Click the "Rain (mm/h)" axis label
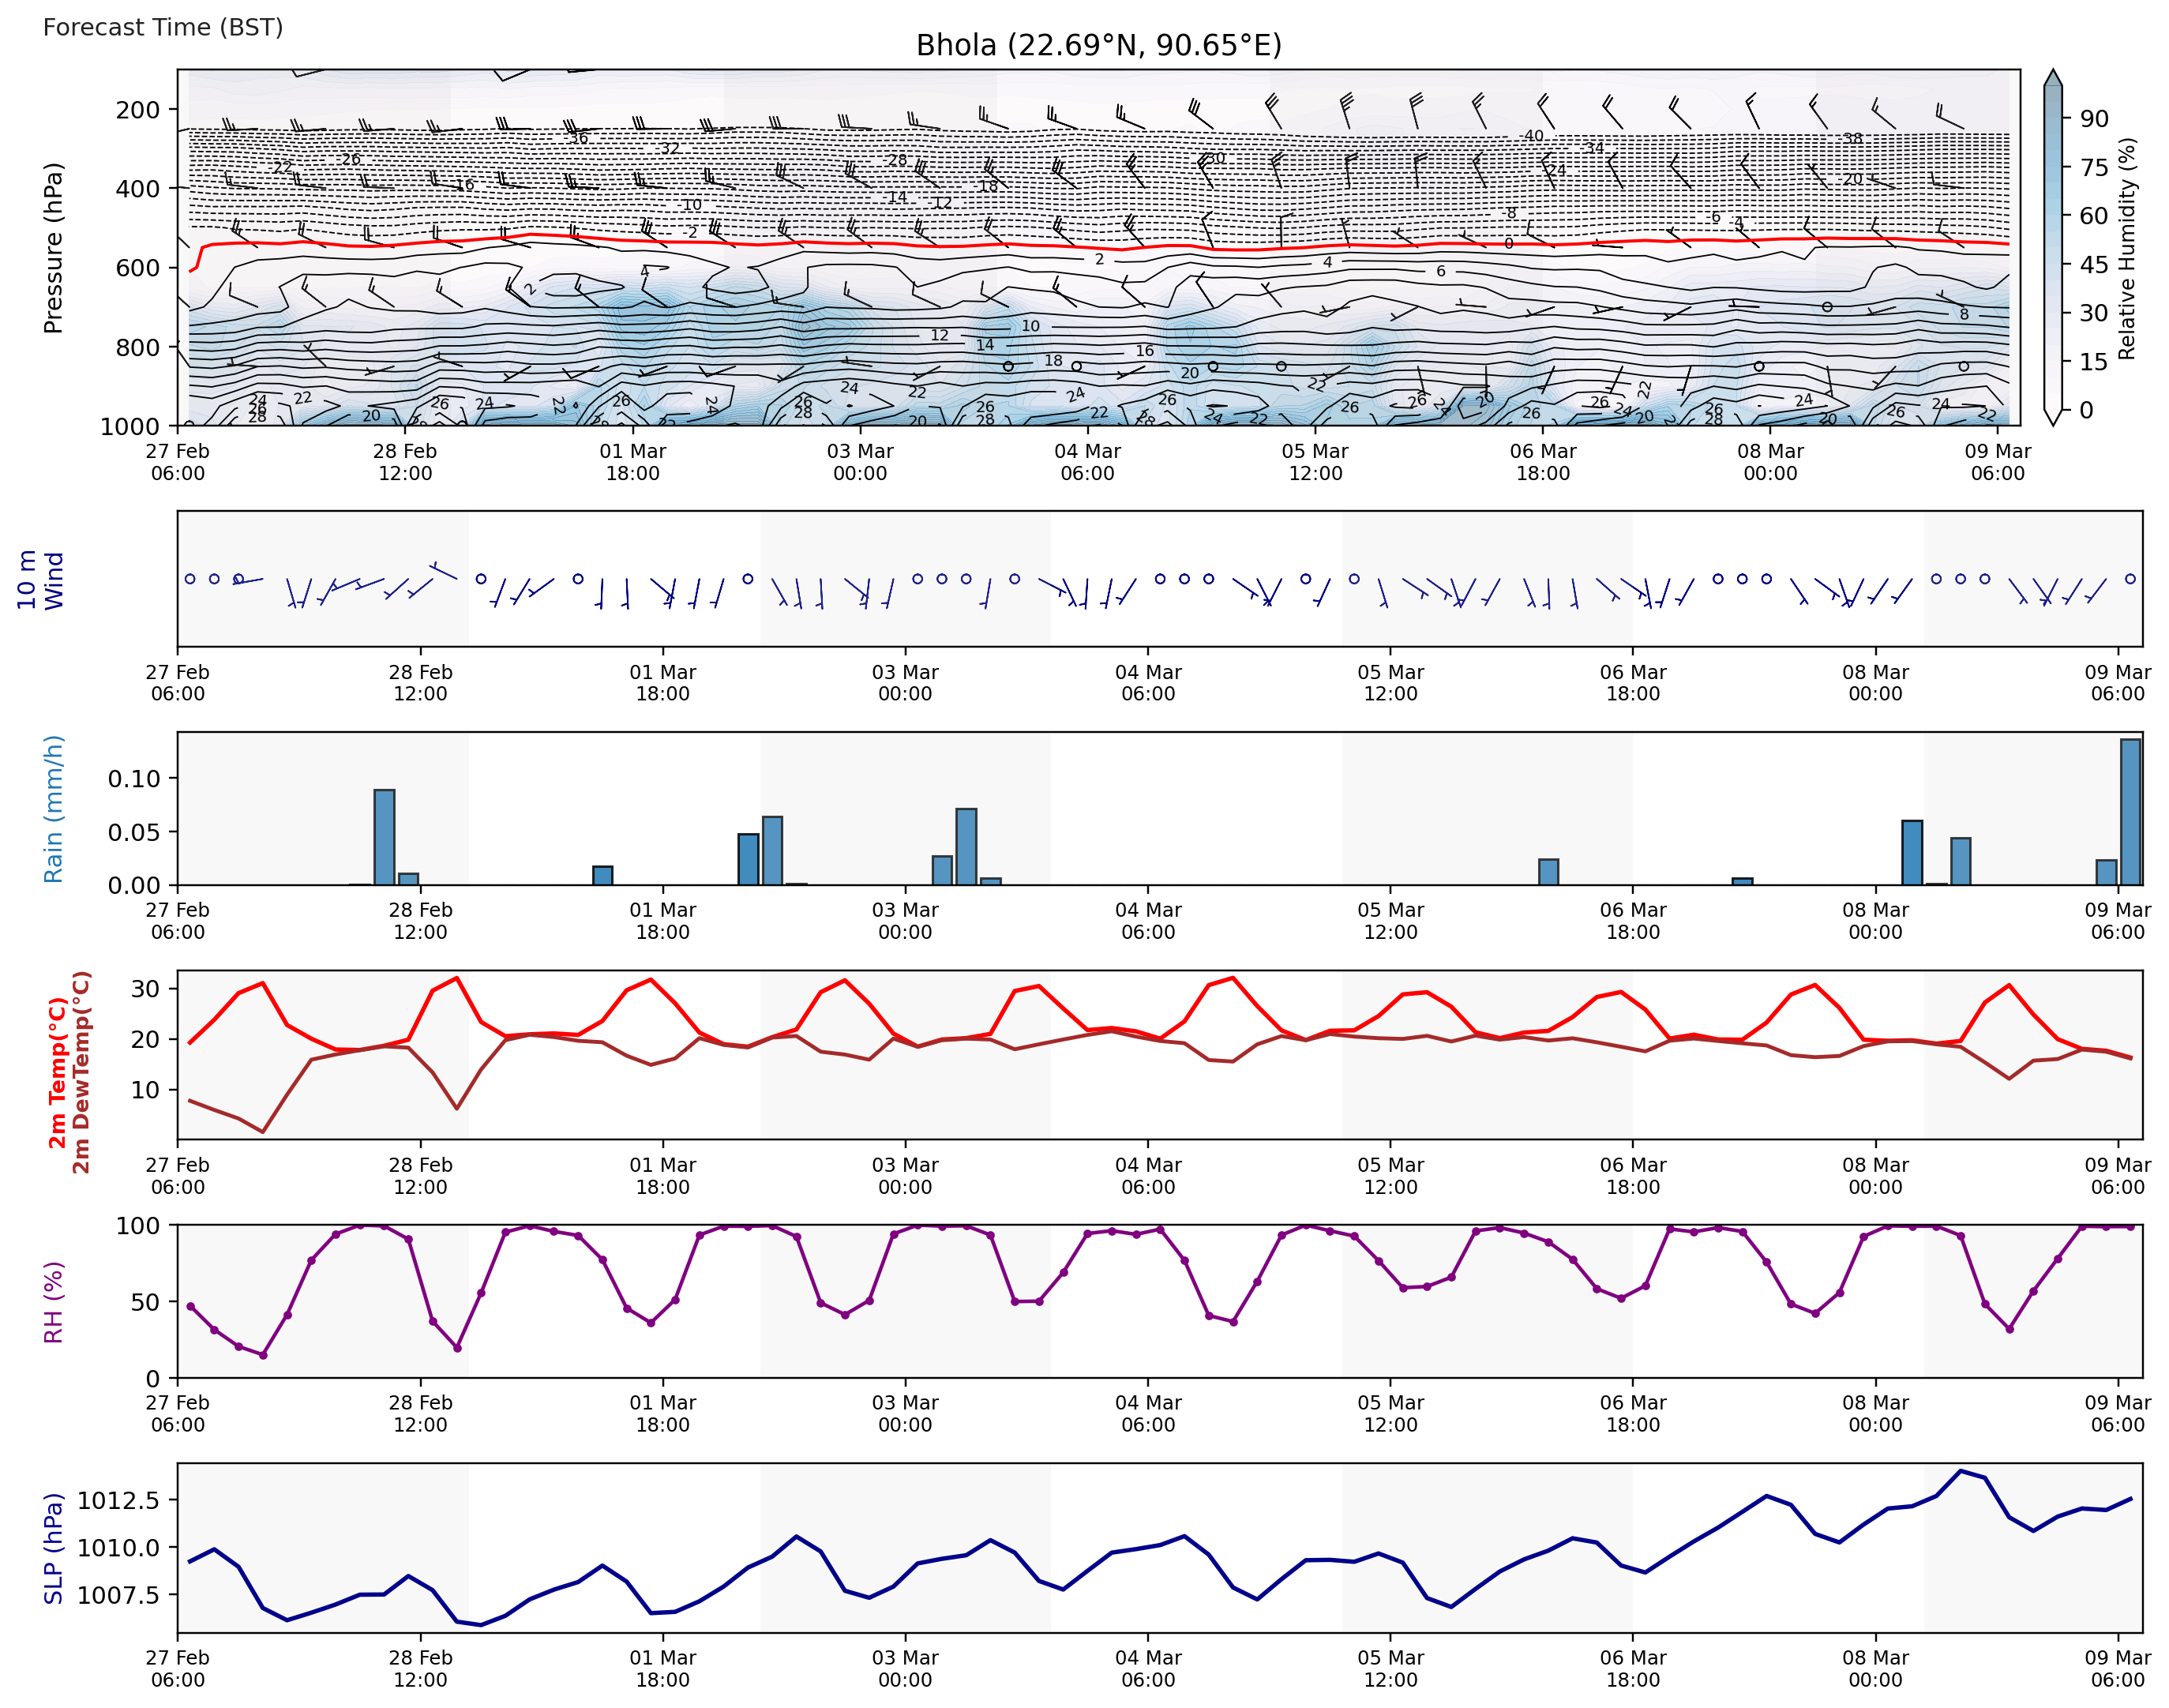The height and width of the screenshot is (1708, 2169). tap(53, 809)
